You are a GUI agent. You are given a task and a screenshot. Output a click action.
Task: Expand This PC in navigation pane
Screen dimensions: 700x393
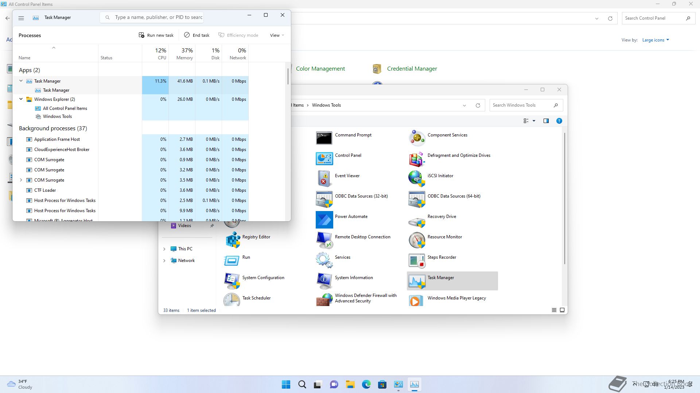coord(164,249)
